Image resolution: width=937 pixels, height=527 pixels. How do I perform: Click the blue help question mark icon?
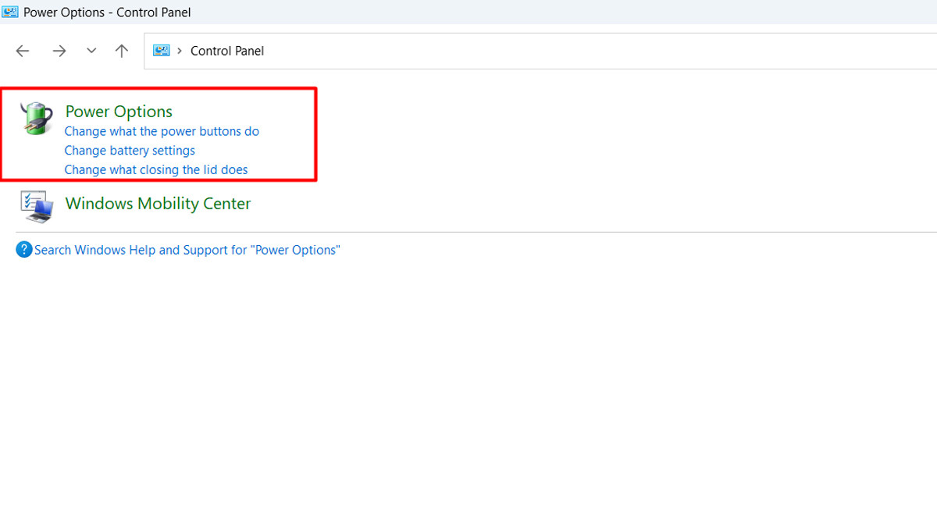click(x=24, y=250)
